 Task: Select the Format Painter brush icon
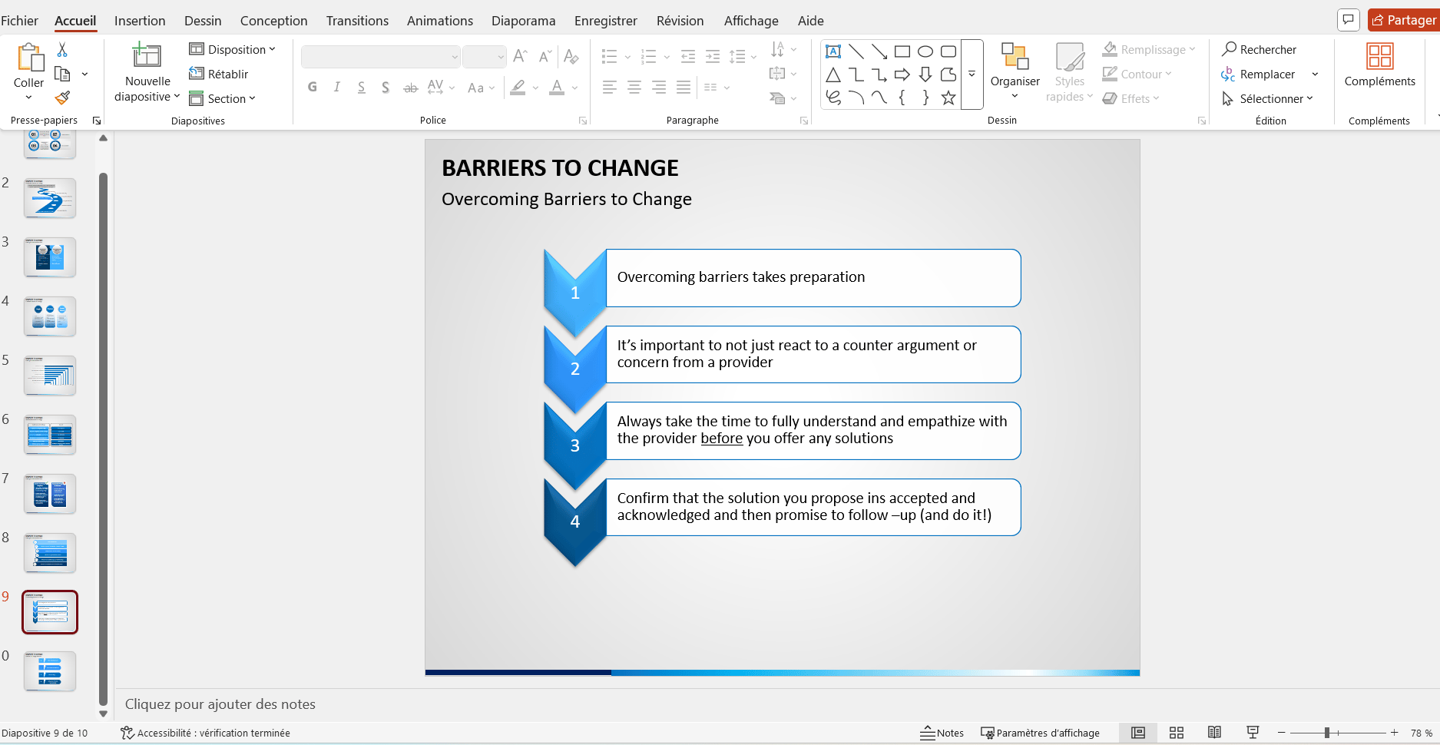click(62, 98)
